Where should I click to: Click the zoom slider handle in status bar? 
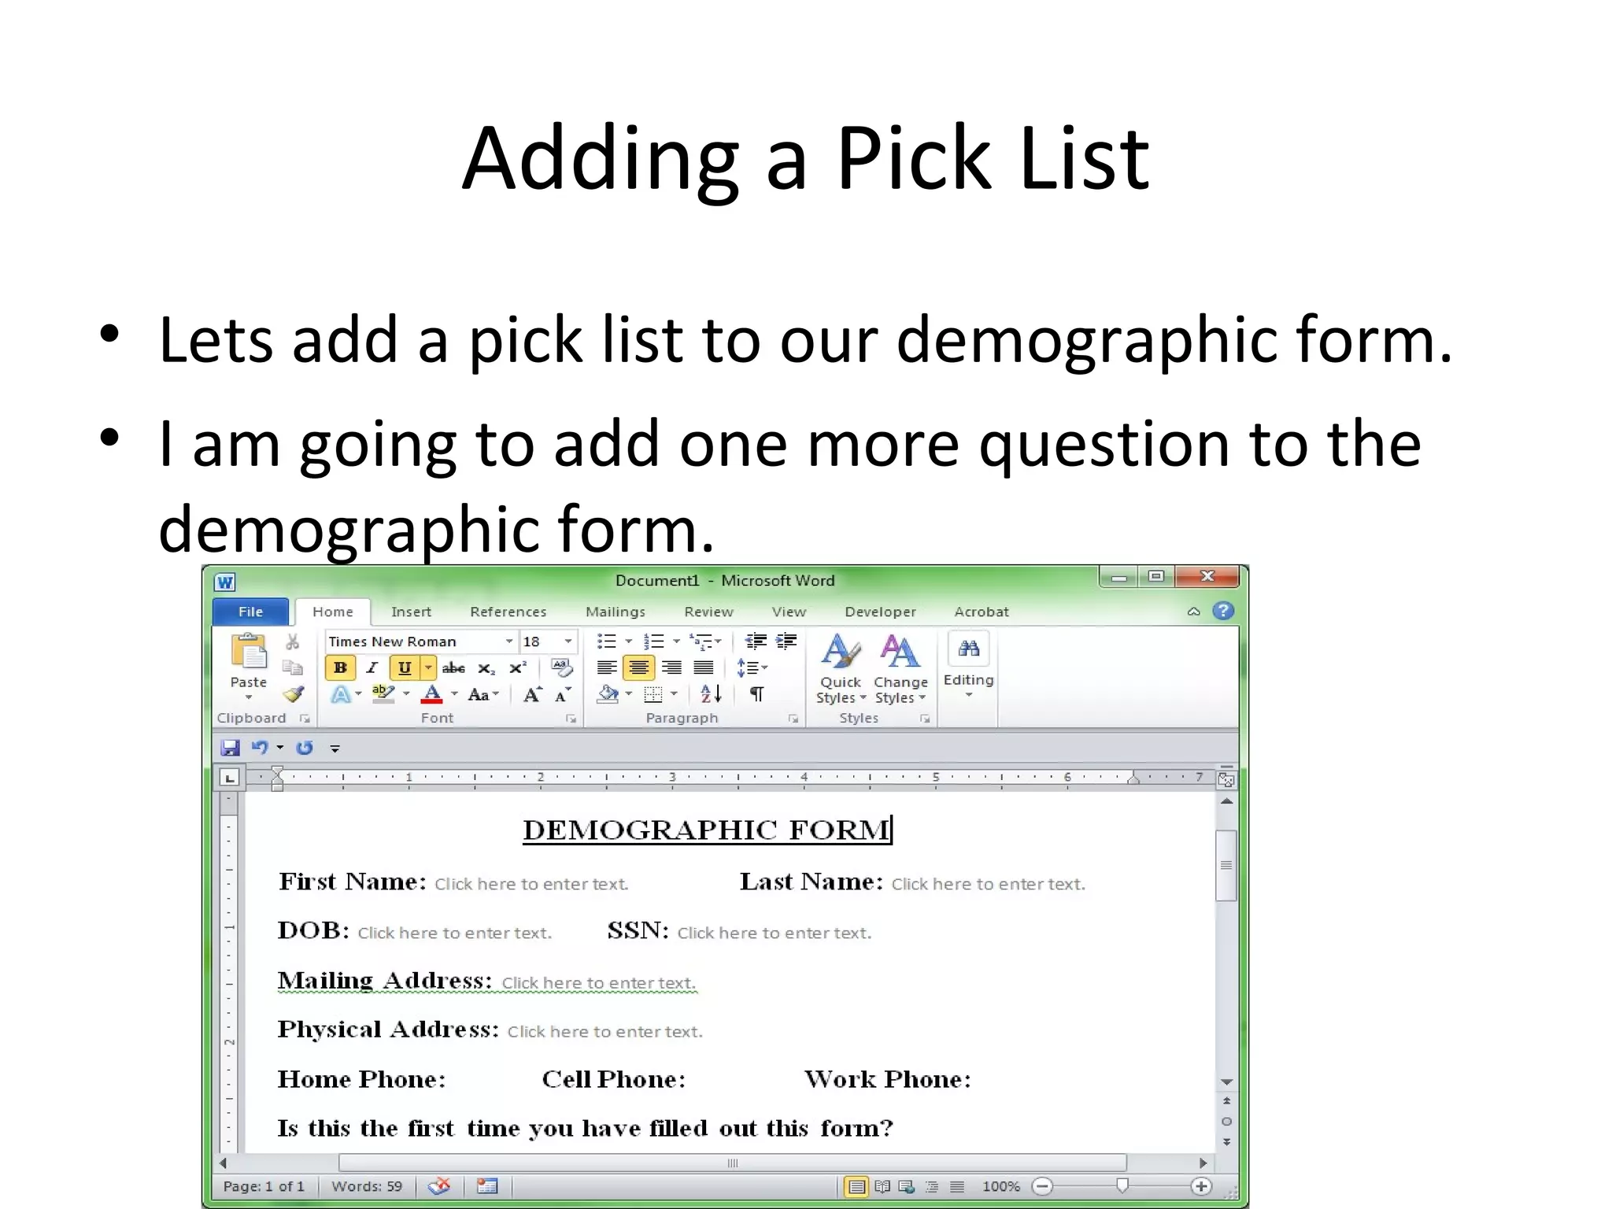pos(1122,1185)
